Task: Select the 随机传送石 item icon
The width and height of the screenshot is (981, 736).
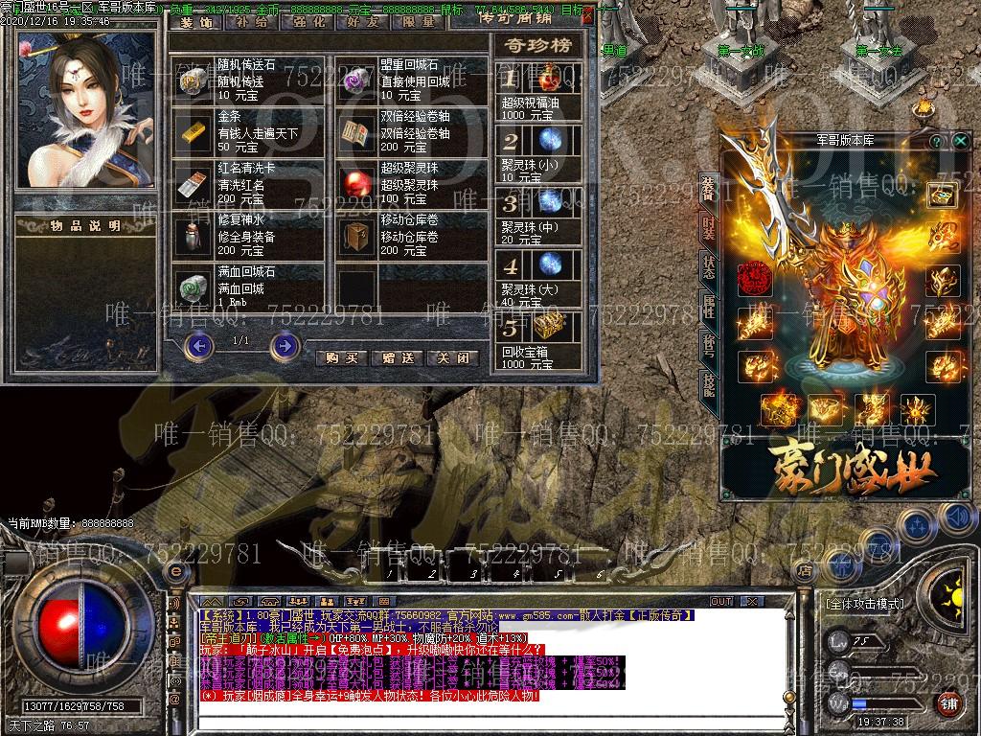Action: 193,80
